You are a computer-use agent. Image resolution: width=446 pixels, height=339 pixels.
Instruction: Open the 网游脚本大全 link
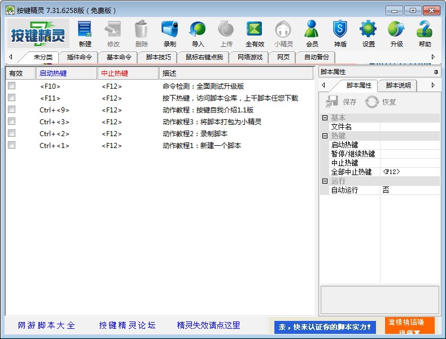46,325
